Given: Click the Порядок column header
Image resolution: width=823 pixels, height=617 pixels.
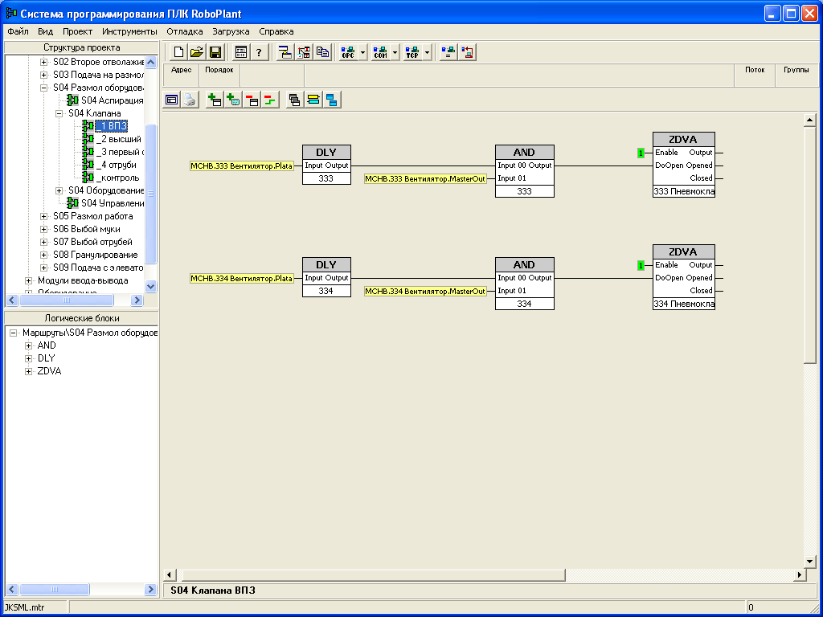Looking at the screenshot, I should pos(219,70).
